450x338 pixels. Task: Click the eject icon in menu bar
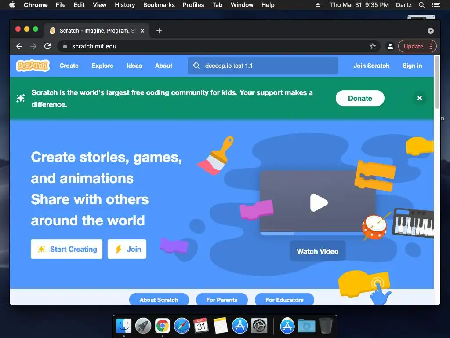click(x=318, y=5)
